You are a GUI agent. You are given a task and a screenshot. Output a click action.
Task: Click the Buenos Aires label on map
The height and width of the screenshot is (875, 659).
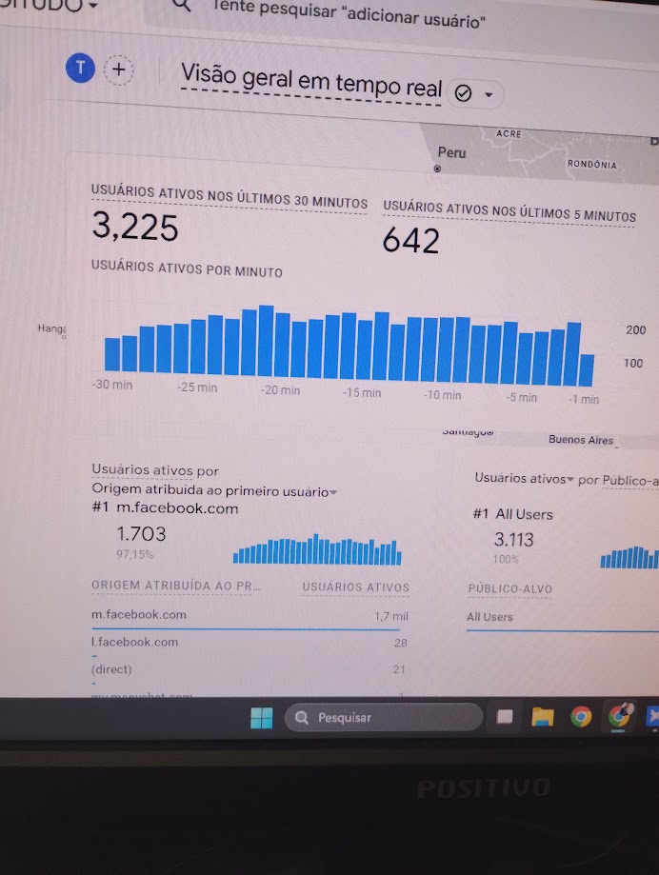click(x=581, y=440)
